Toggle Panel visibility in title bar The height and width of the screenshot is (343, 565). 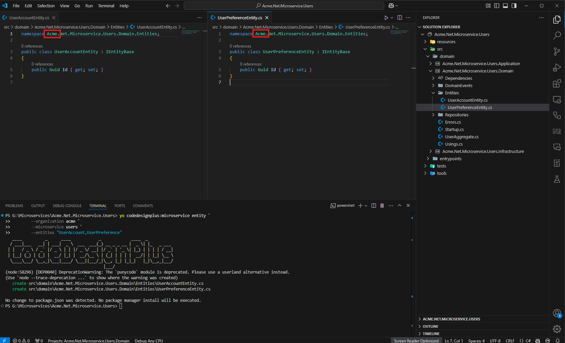(x=505, y=6)
